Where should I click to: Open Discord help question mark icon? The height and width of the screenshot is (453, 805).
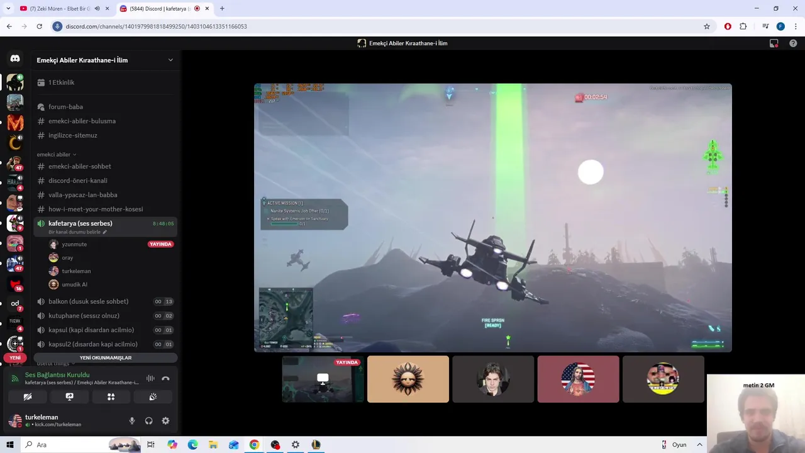[793, 43]
